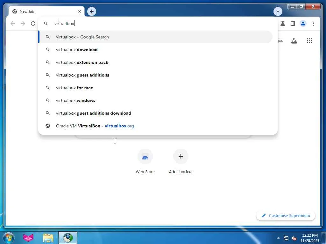
Task: Open the Google apps grid
Action: (309, 41)
